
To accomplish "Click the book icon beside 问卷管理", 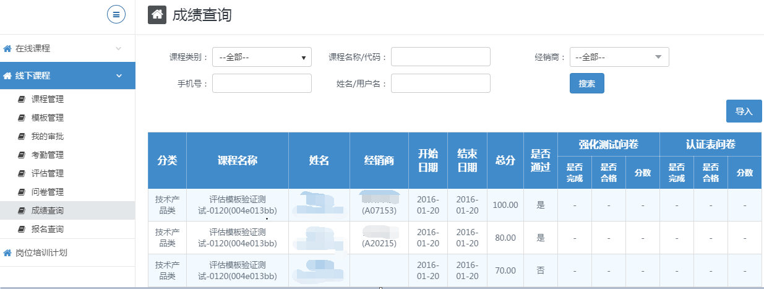I will click(22, 192).
